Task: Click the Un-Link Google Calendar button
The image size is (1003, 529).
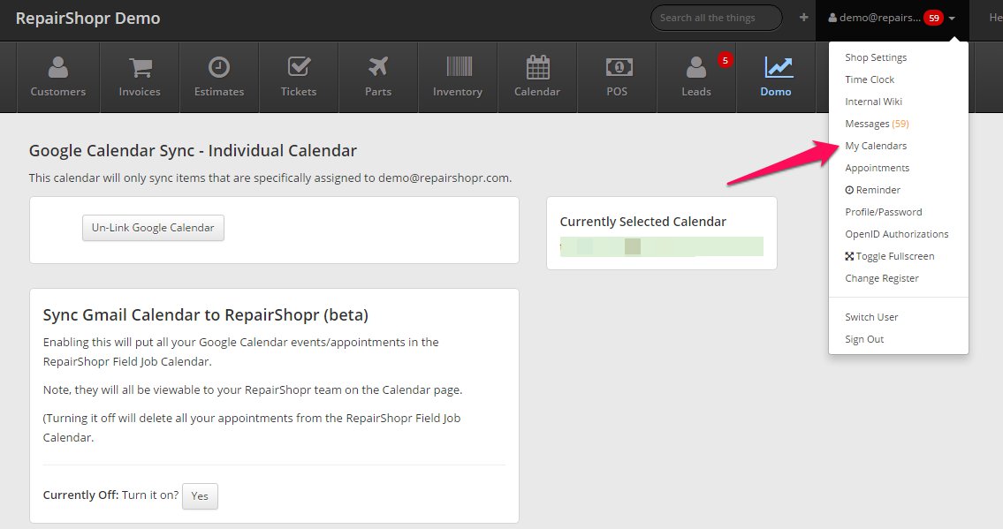Action: tap(153, 228)
